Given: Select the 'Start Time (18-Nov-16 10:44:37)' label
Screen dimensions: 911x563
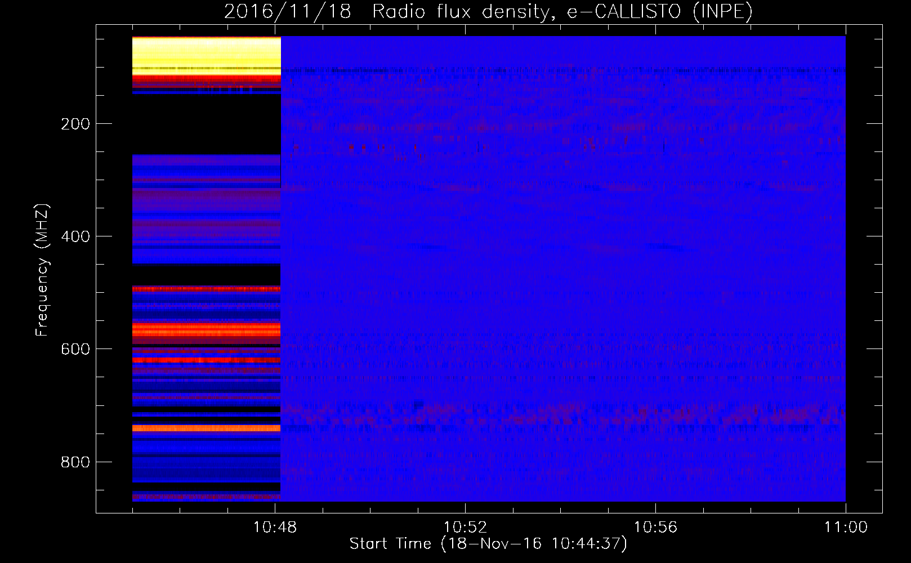Looking at the screenshot, I should (488, 544).
